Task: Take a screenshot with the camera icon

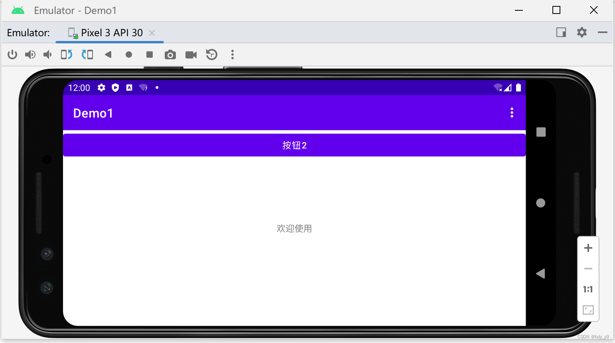Action: click(x=170, y=55)
